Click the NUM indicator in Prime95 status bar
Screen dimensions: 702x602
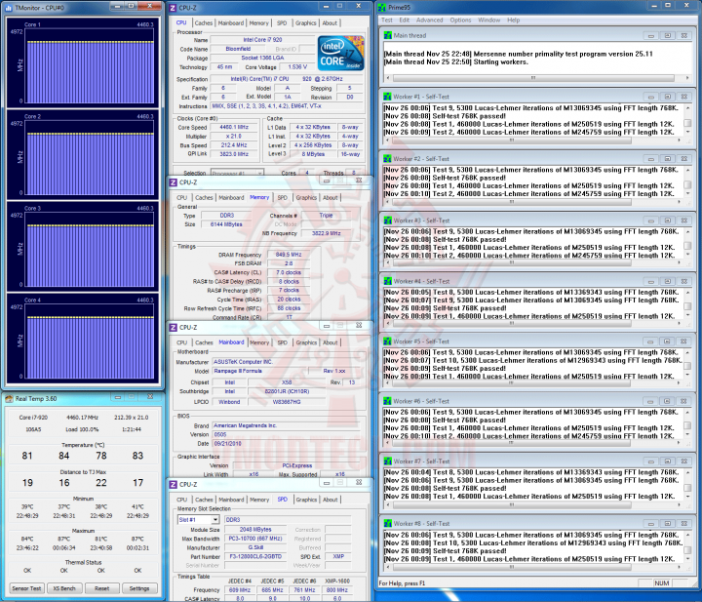pyautogui.click(x=661, y=582)
